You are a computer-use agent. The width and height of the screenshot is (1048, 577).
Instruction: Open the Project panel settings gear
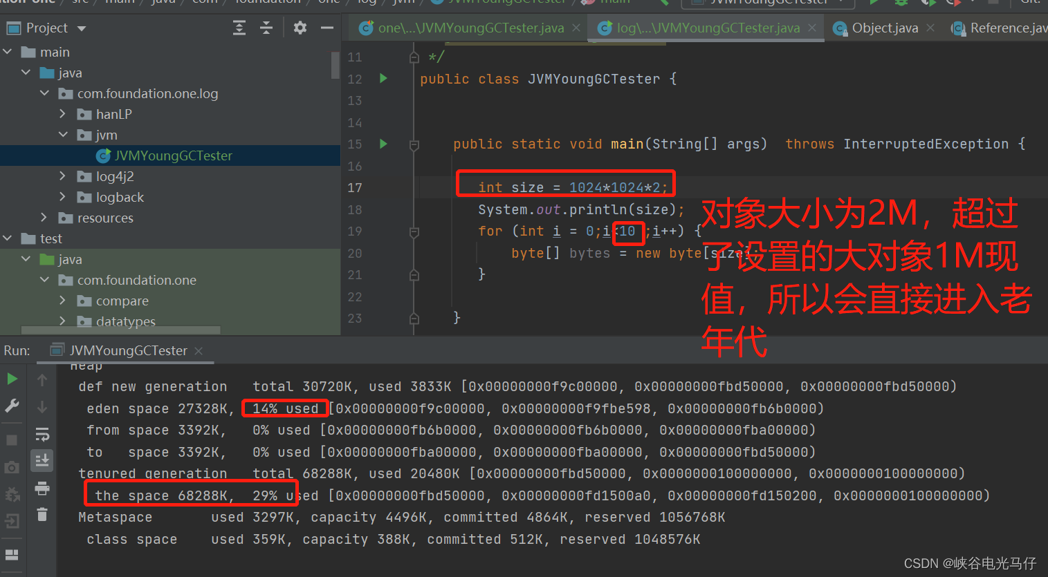(x=299, y=27)
